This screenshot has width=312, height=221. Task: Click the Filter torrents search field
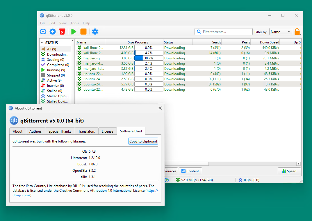pyautogui.click(x=223, y=32)
